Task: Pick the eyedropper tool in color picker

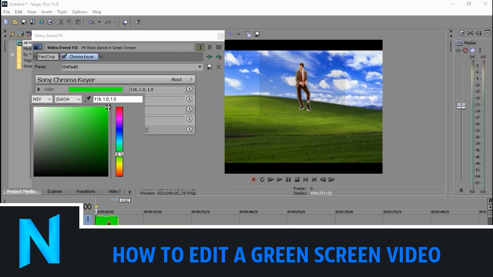Action: (x=87, y=99)
